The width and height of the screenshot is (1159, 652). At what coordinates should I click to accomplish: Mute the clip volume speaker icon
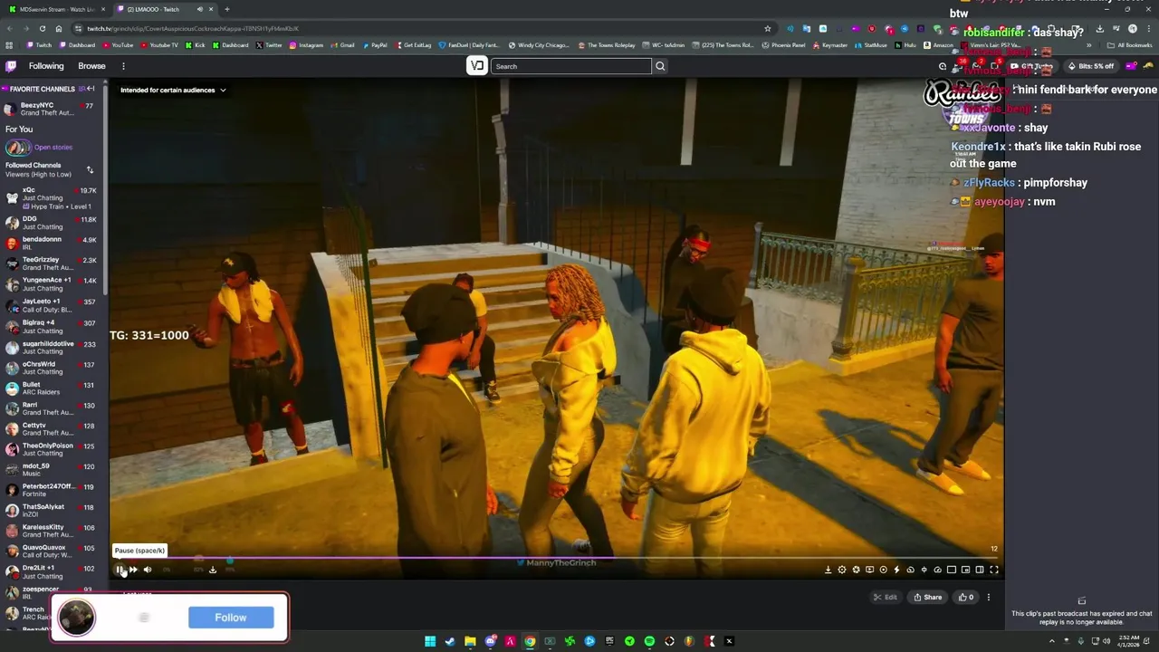[x=148, y=570]
